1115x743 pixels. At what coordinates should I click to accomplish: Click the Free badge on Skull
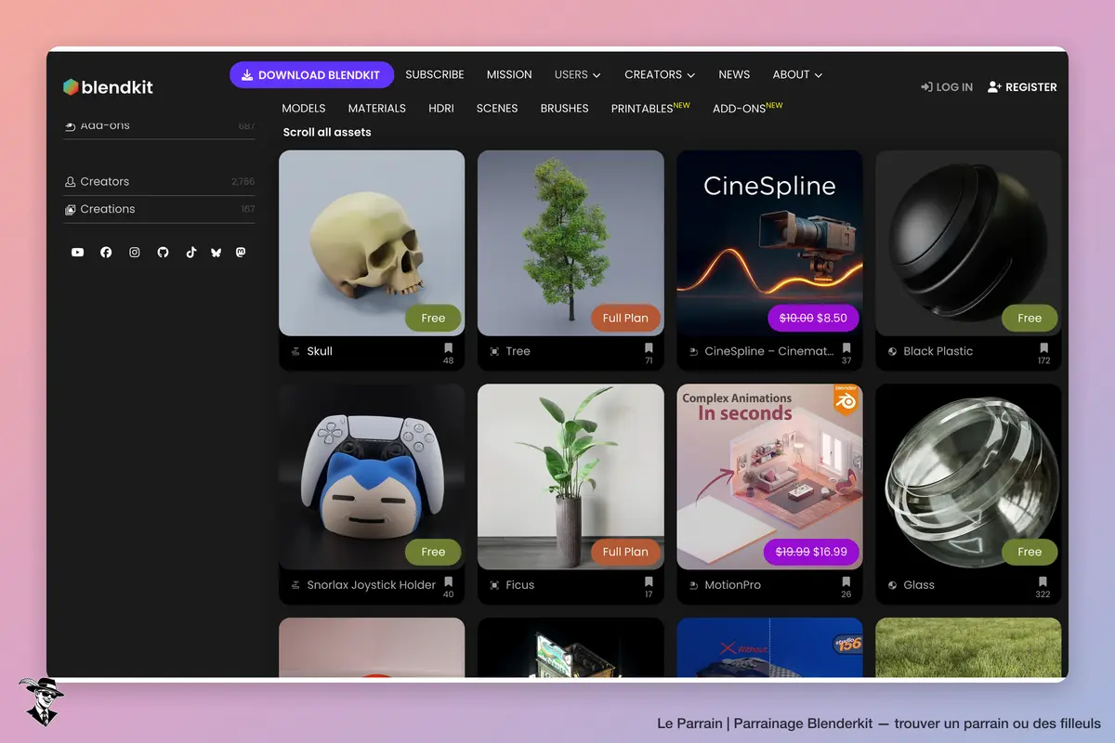433,318
